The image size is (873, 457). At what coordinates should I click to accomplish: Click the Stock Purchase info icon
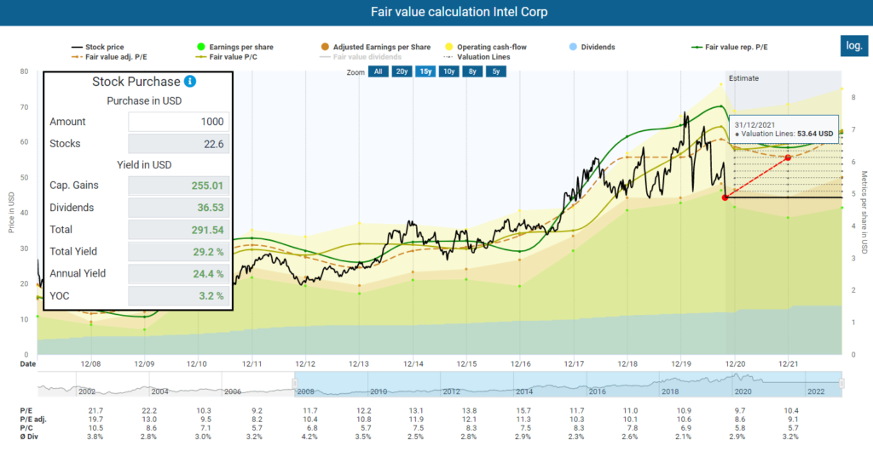coord(190,81)
